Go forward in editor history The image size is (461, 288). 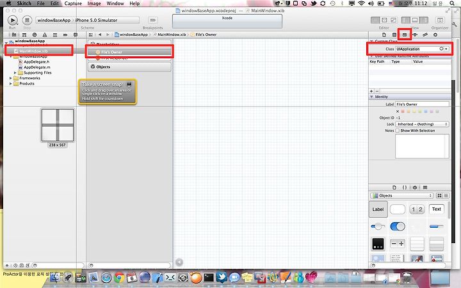click(x=108, y=35)
